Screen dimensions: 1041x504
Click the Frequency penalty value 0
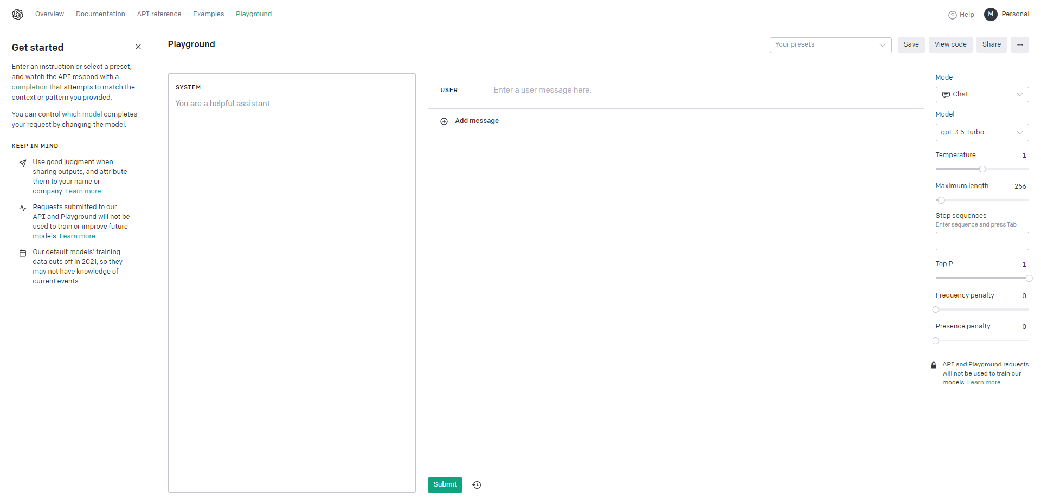(x=1024, y=296)
